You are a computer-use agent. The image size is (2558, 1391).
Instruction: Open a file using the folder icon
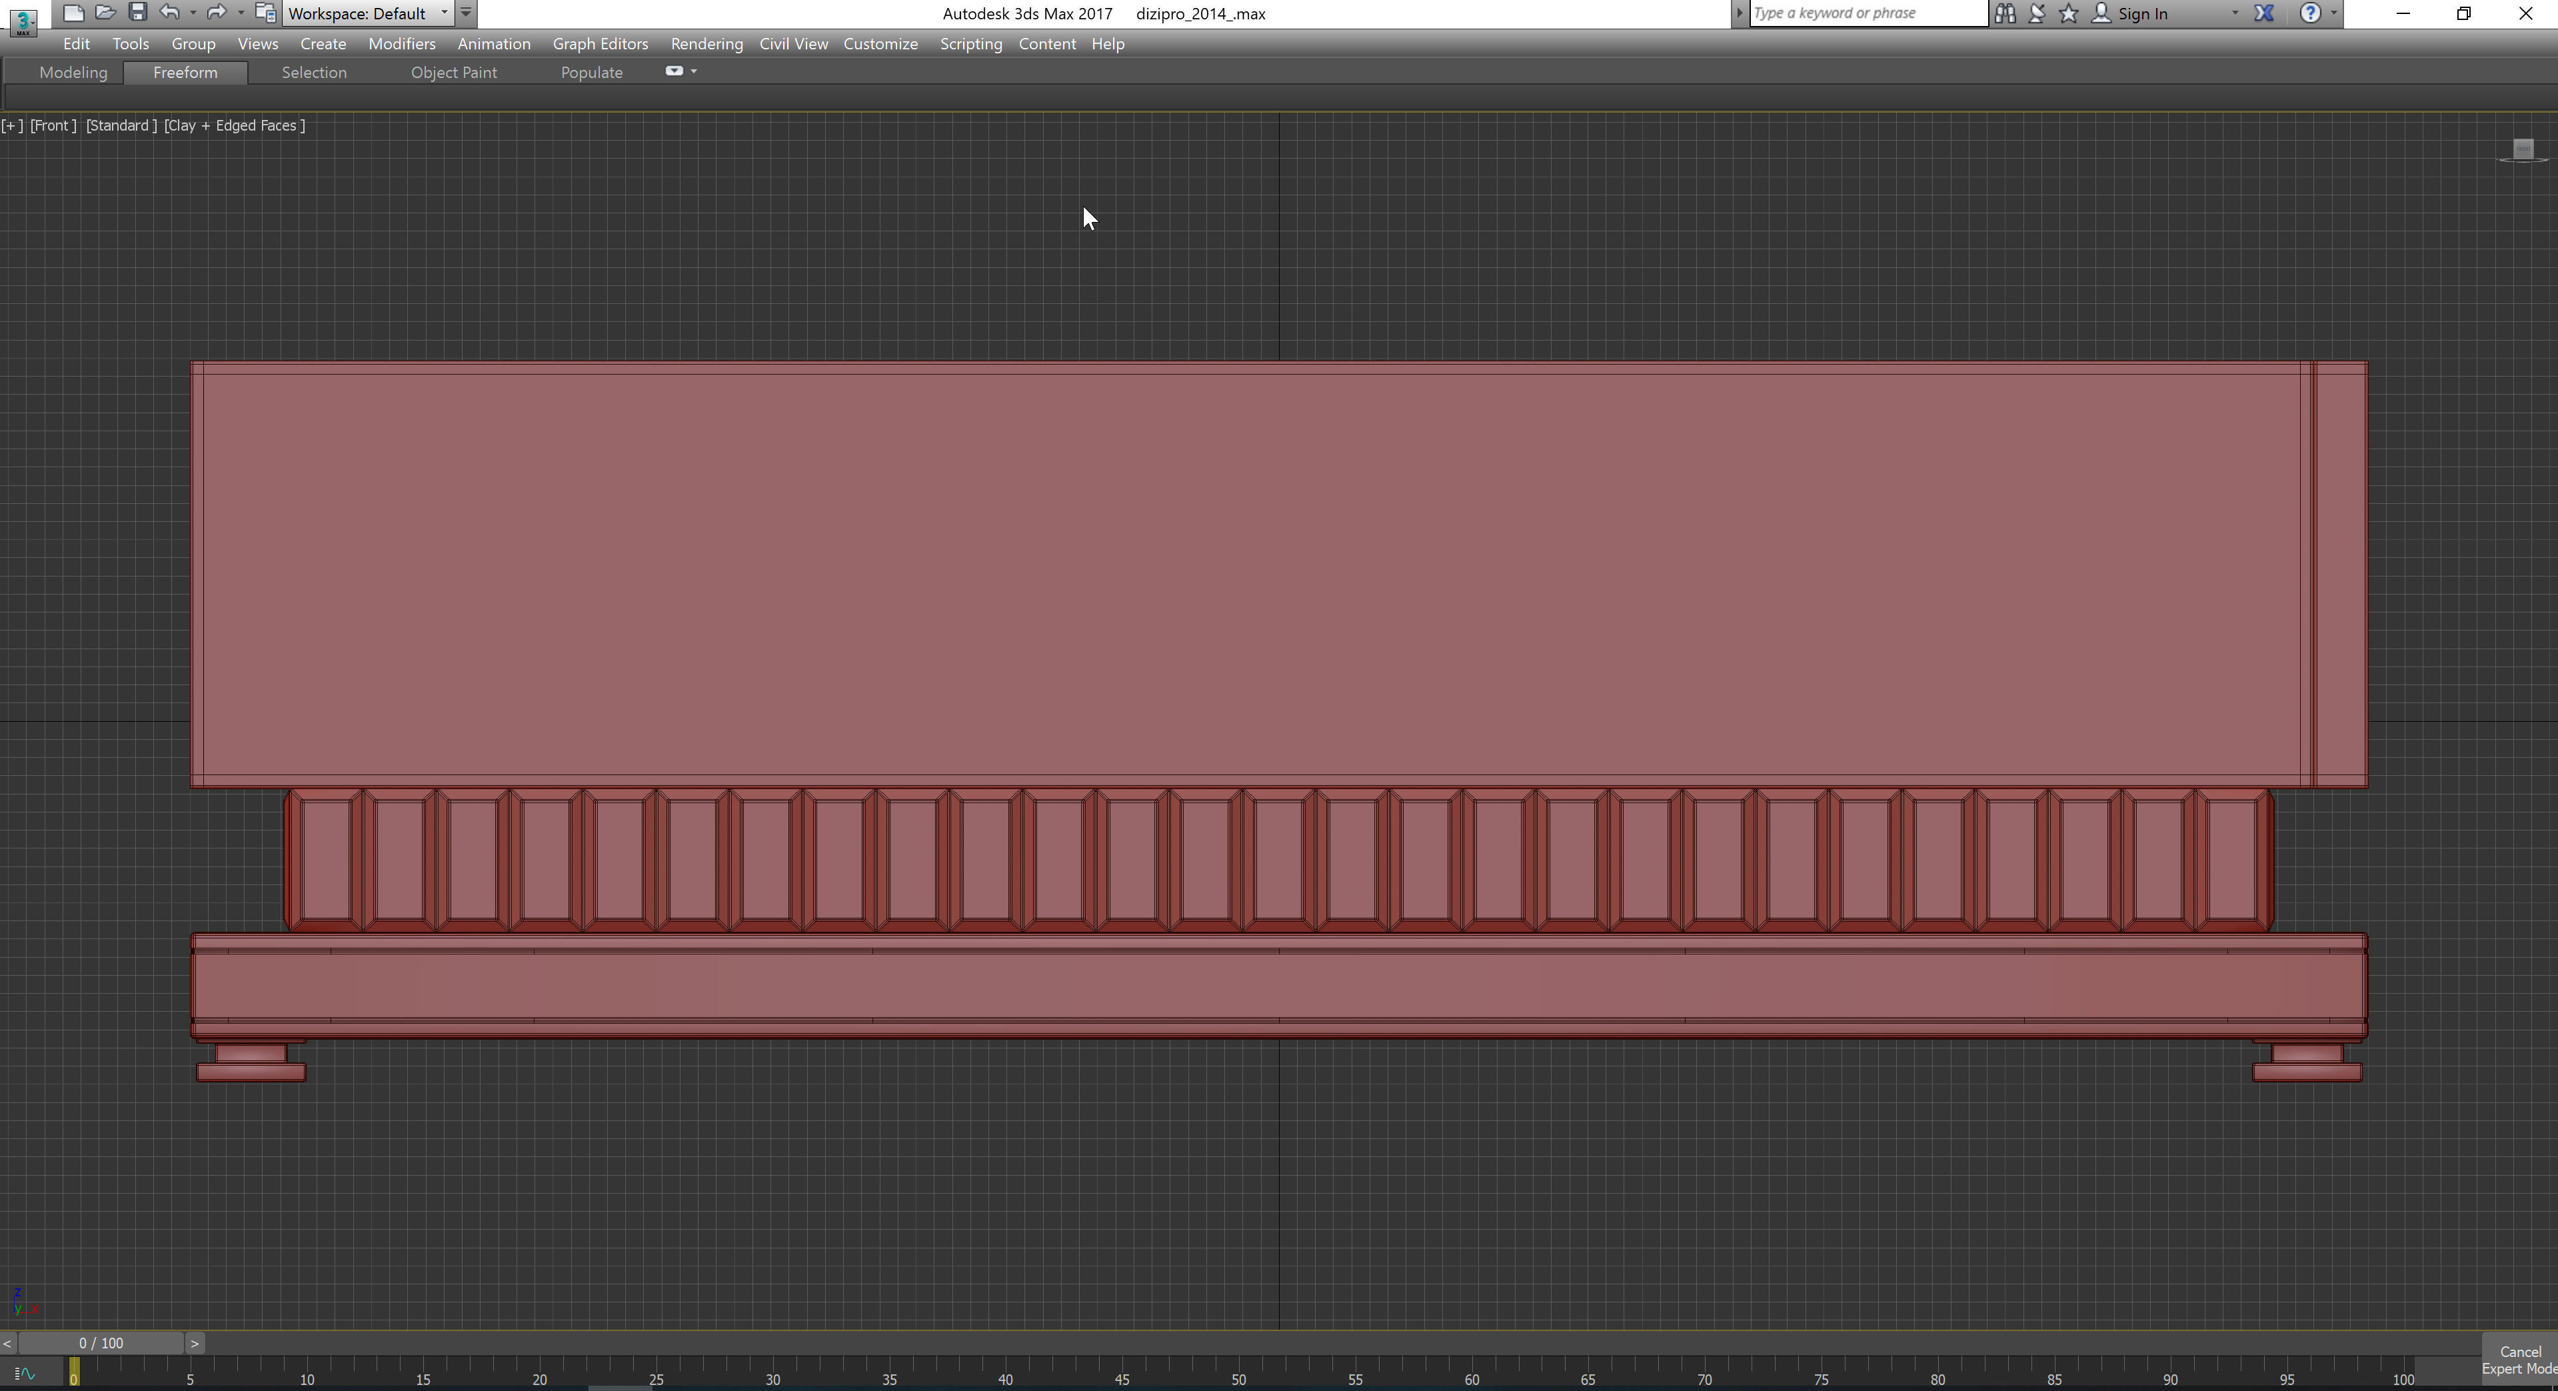[x=105, y=13]
